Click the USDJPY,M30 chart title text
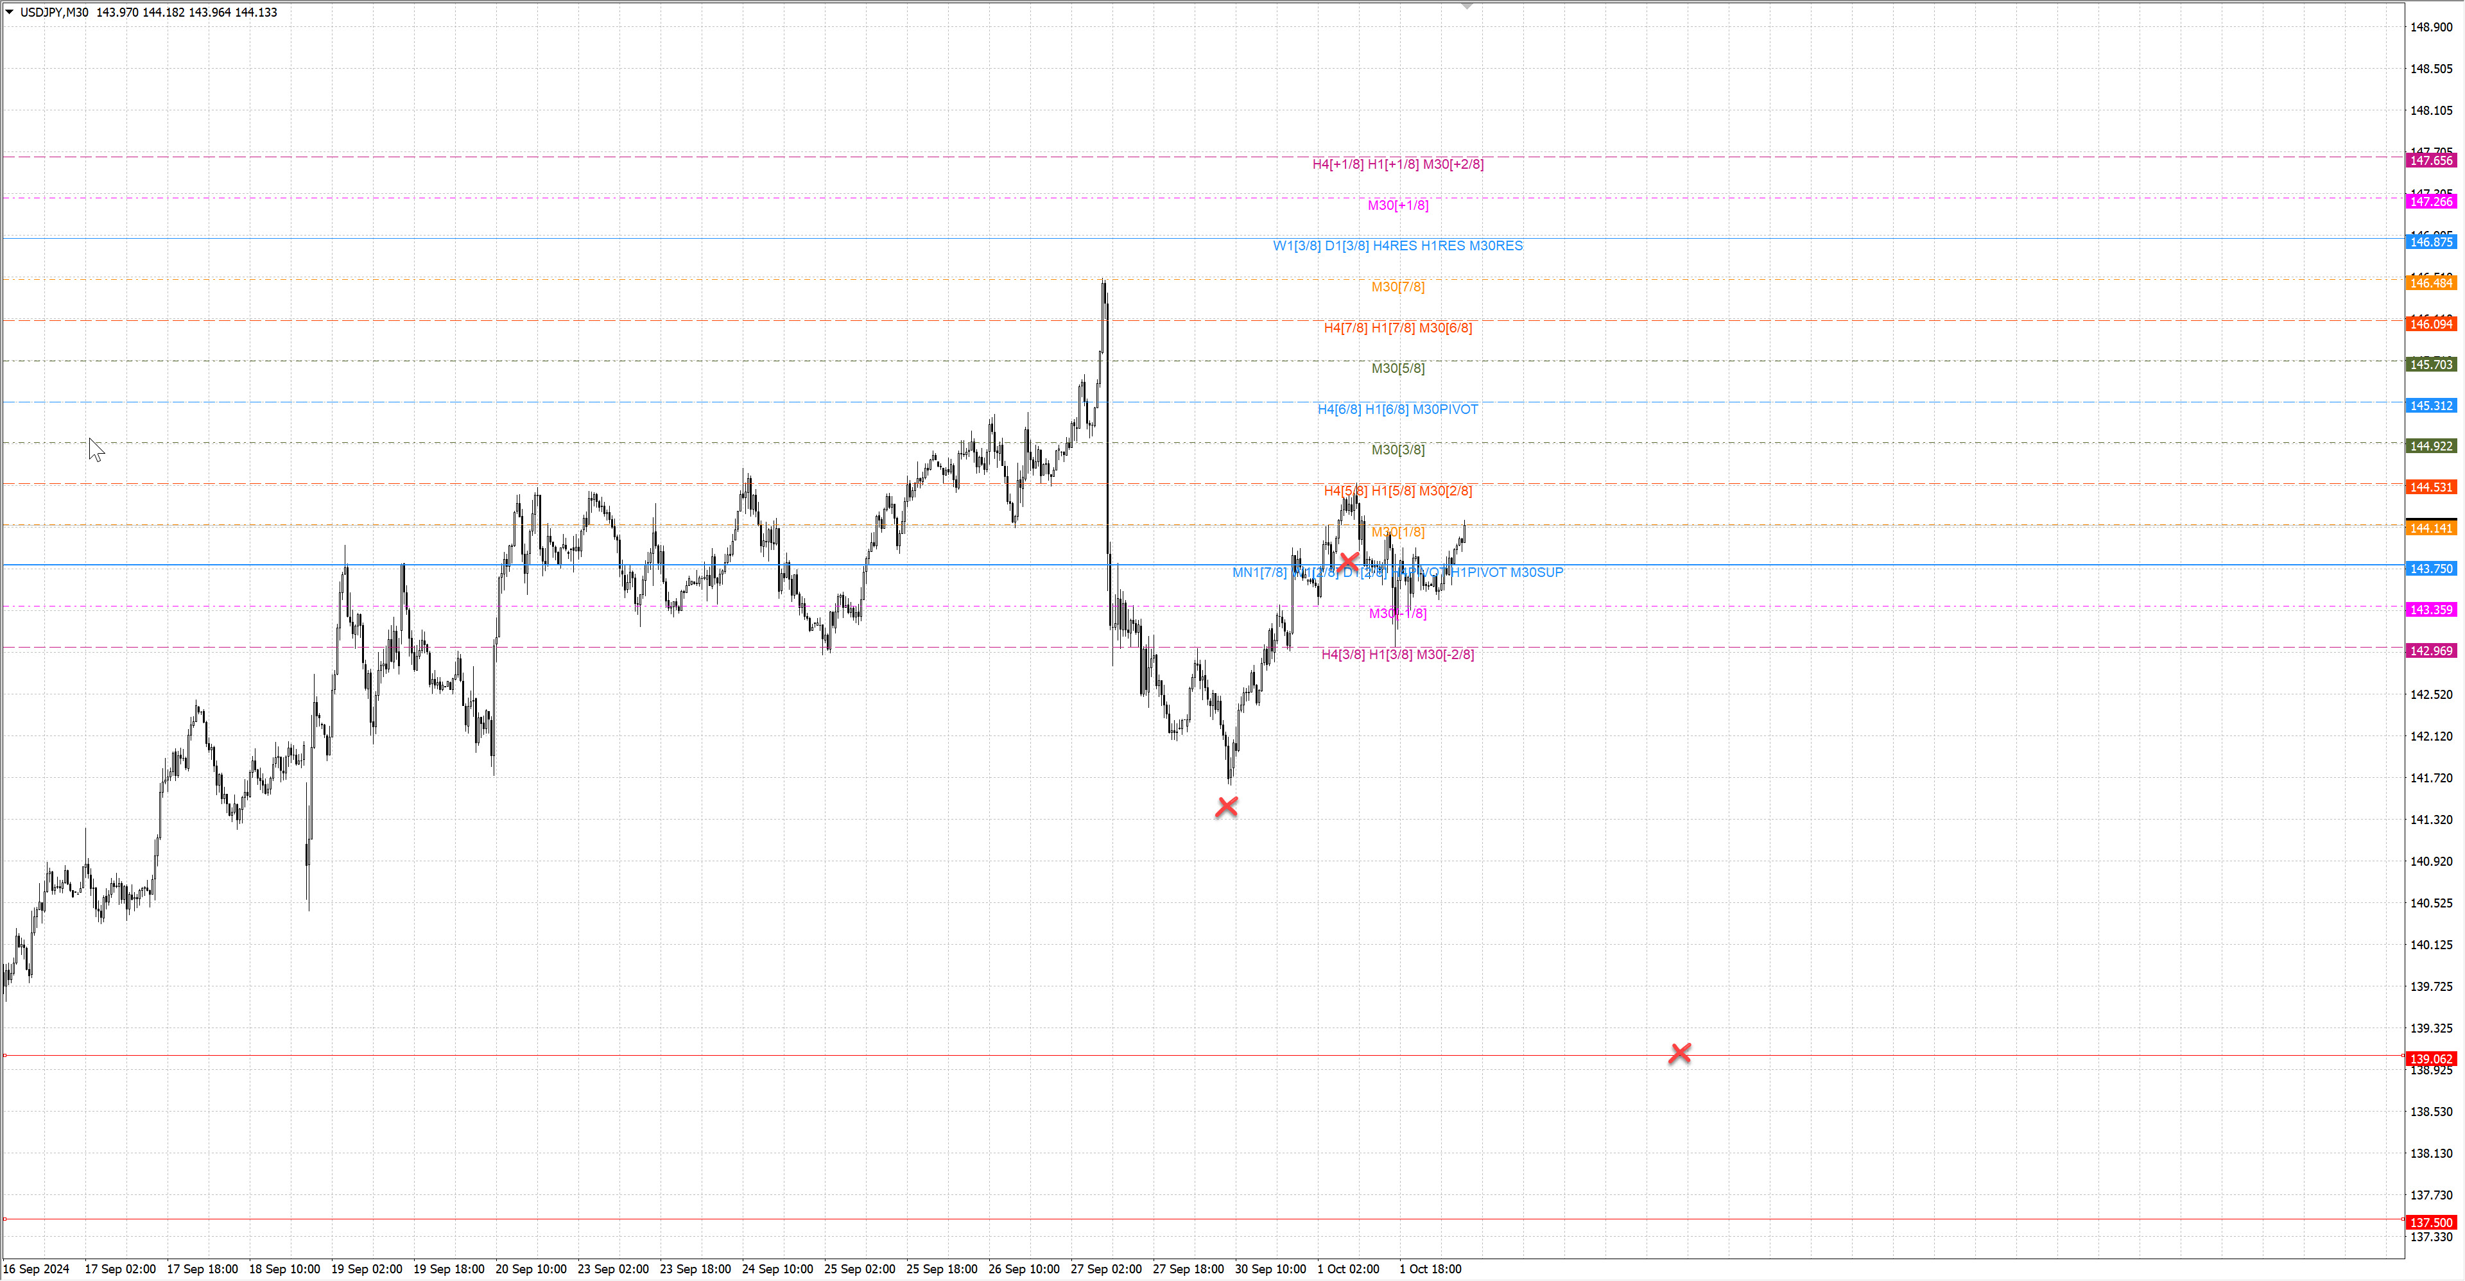This screenshot has height=1281, width=2465. pos(53,12)
